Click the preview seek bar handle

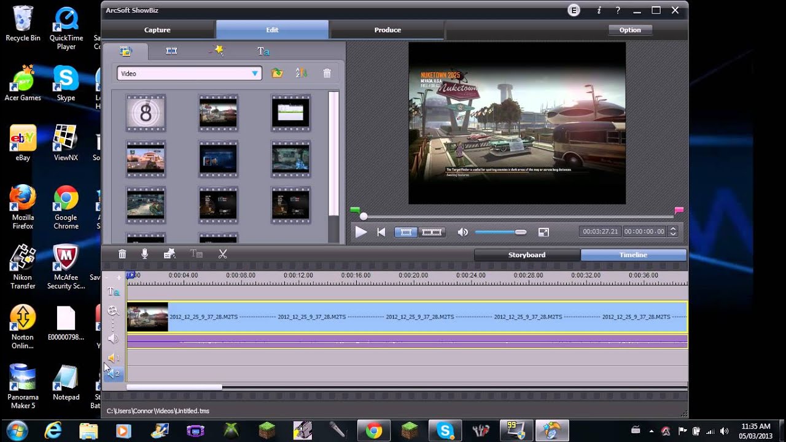tap(364, 216)
